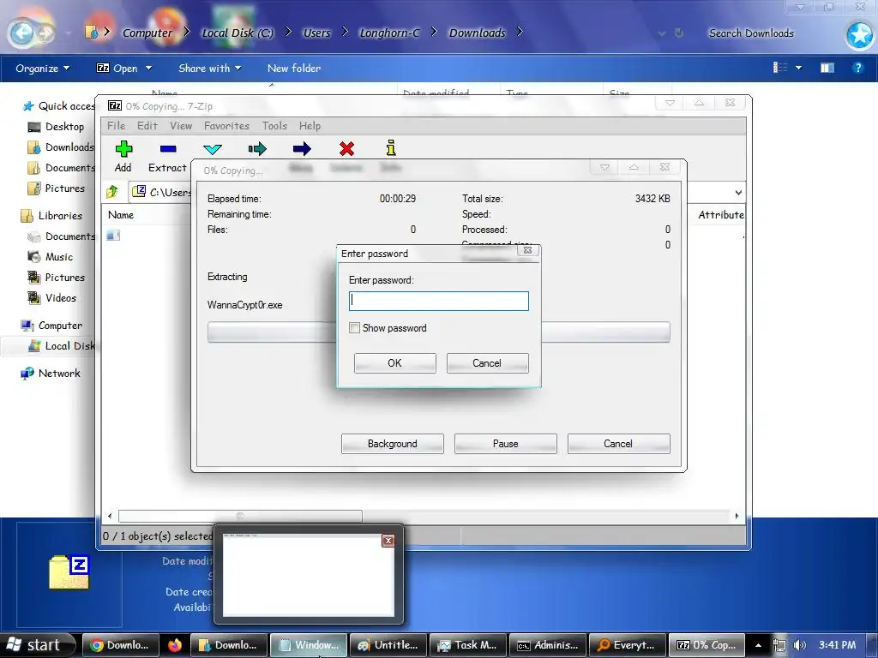Expand the 7-Zip address path dropdown
The width and height of the screenshot is (878, 658).
click(x=738, y=193)
